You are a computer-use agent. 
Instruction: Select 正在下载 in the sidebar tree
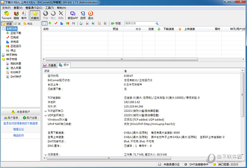click(16, 33)
